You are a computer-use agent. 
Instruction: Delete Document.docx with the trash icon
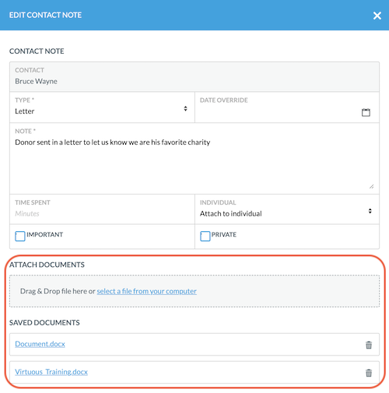369,345
